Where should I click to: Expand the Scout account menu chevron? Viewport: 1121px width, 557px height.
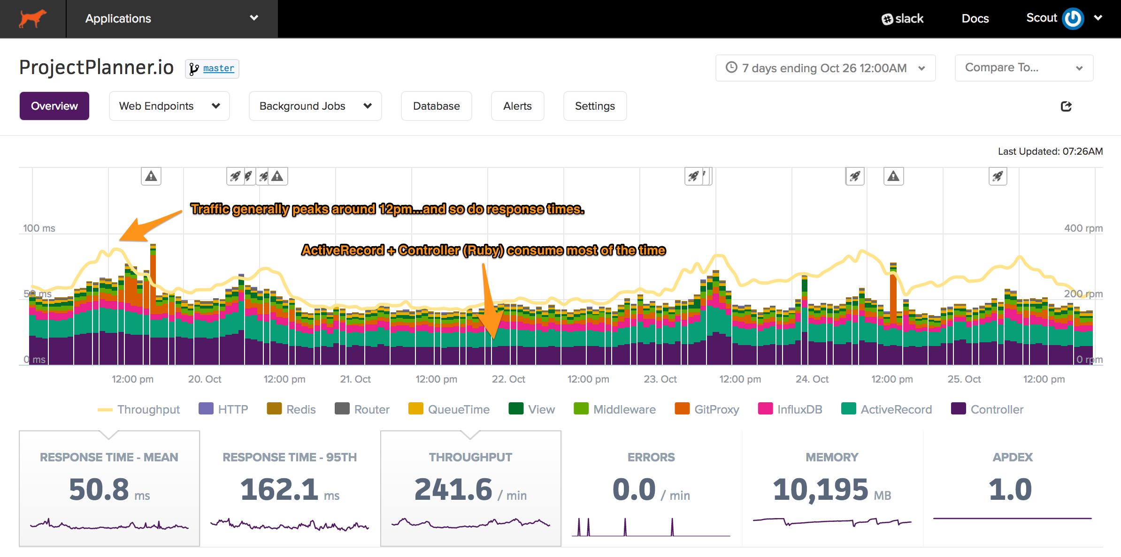pyautogui.click(x=1098, y=18)
